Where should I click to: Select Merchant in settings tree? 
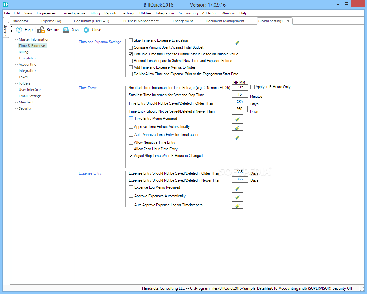pos(26,103)
